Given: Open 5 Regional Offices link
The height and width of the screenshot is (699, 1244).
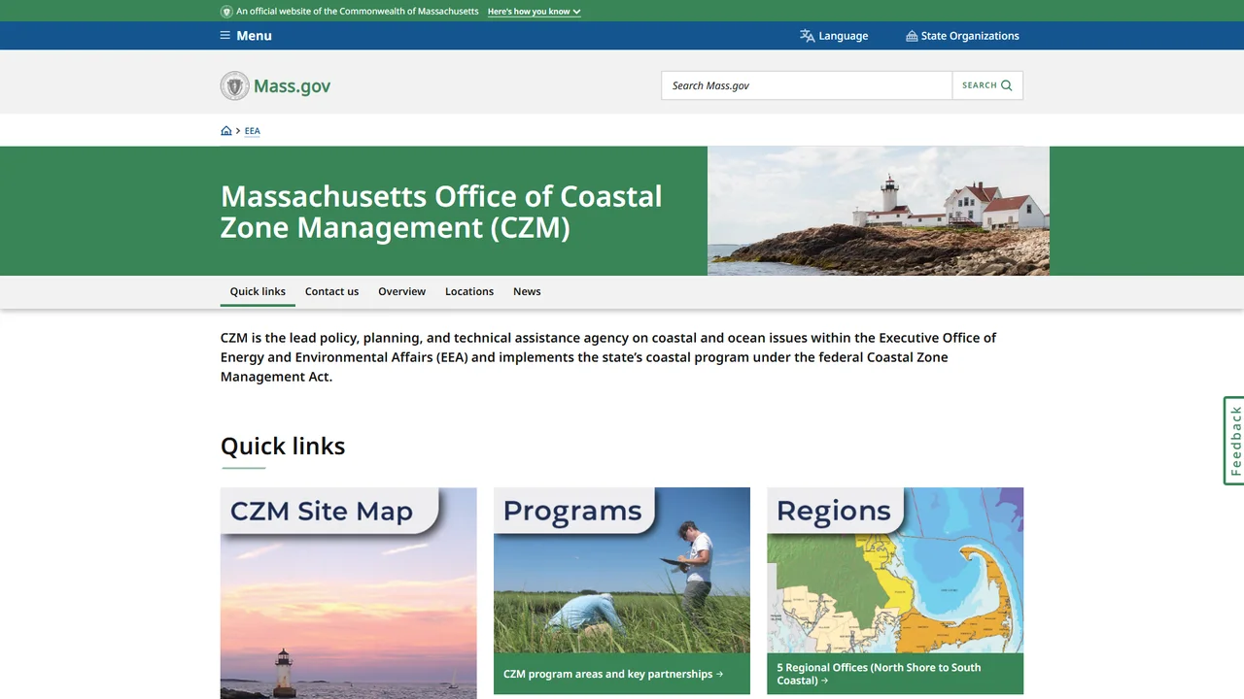Looking at the screenshot, I should coord(879,674).
